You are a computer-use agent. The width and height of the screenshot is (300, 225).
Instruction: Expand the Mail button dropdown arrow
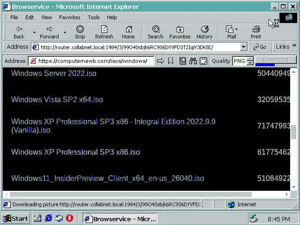(x=237, y=29)
